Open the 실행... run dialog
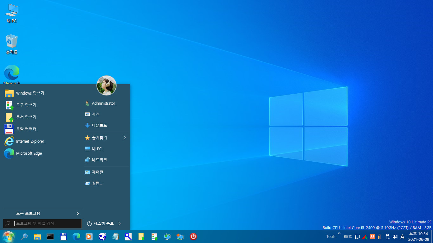The image size is (433, 243). click(x=106, y=183)
